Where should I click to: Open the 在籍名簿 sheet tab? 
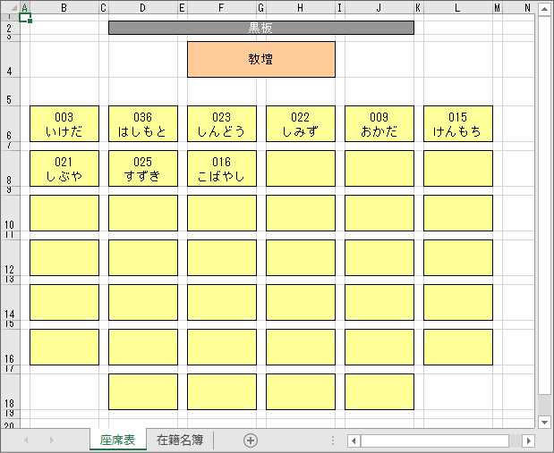click(180, 440)
